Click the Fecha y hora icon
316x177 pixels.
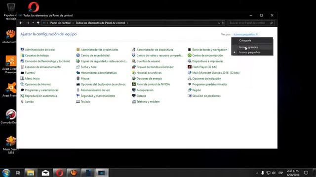(78, 67)
